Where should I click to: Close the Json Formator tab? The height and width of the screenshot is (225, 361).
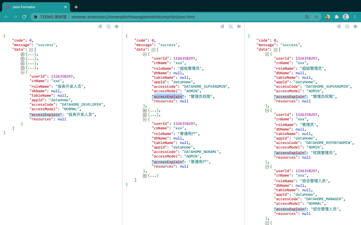click(x=65, y=7)
